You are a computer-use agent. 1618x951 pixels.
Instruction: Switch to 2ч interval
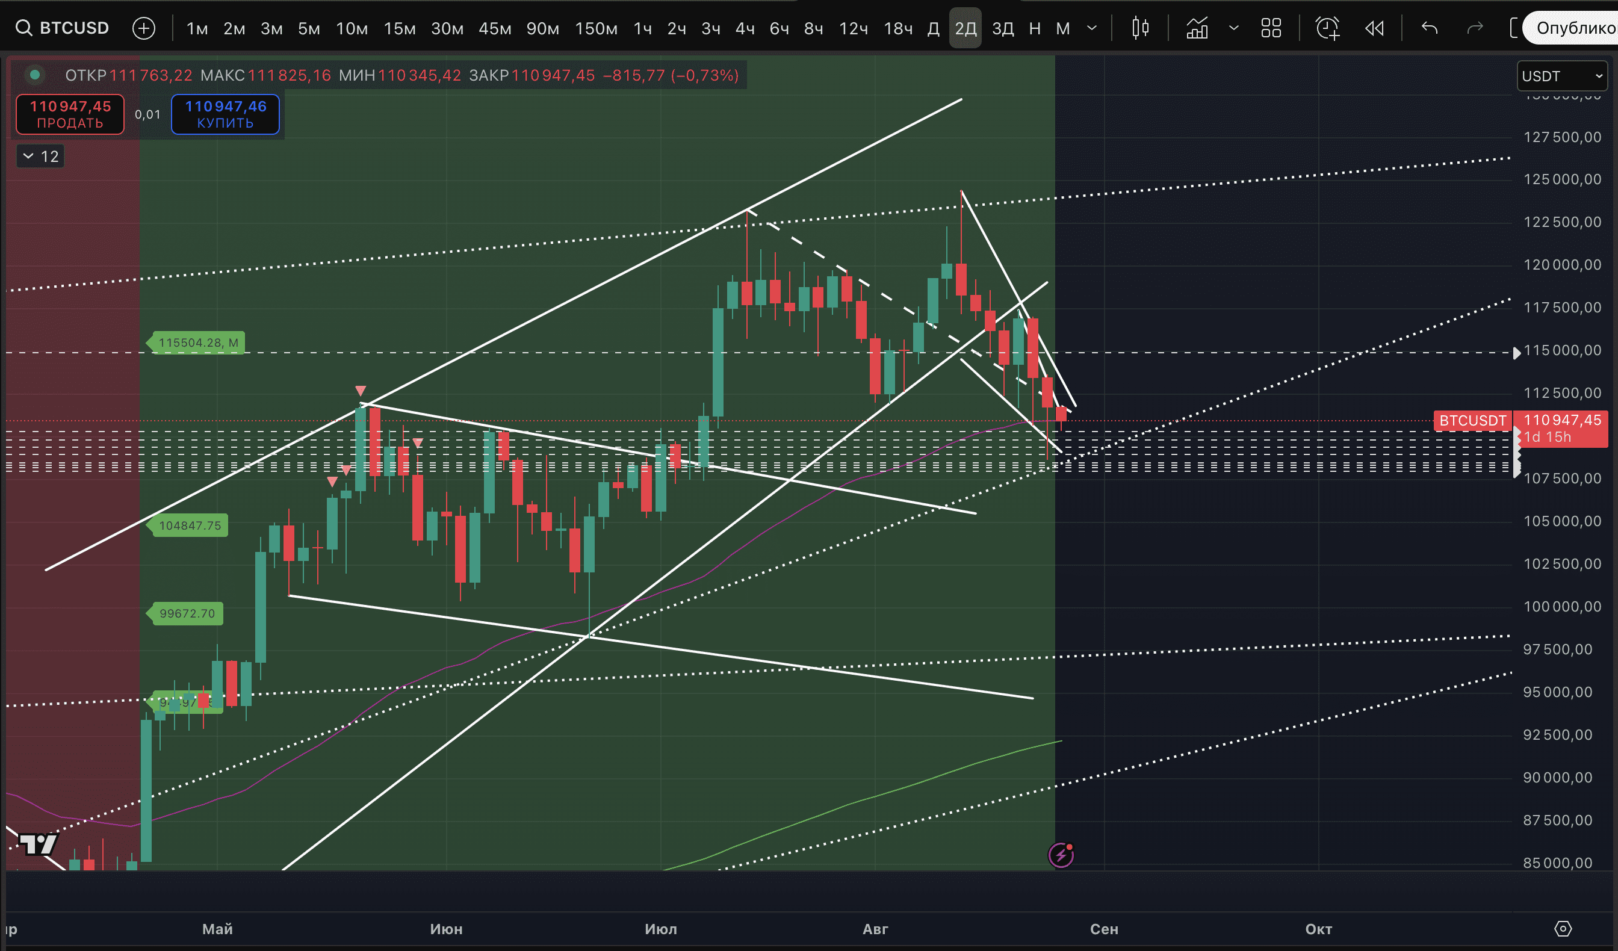pos(677,28)
